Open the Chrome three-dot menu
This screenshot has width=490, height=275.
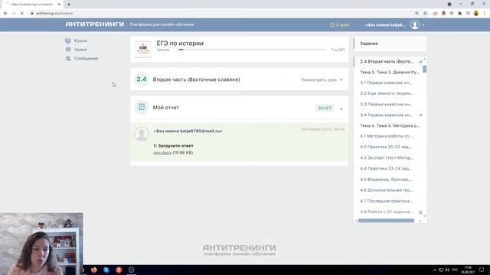tap(485, 14)
